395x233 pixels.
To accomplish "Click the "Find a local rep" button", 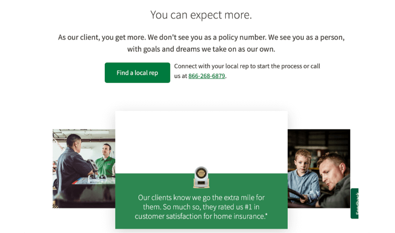I will [x=137, y=72].
